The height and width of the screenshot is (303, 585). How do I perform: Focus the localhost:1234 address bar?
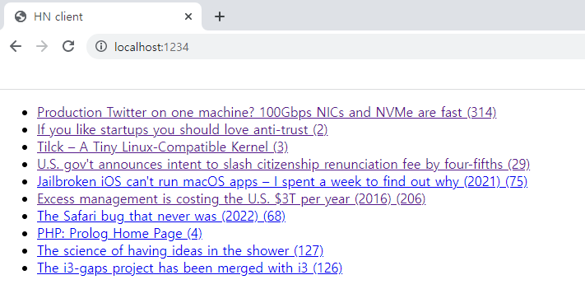[x=336, y=47]
